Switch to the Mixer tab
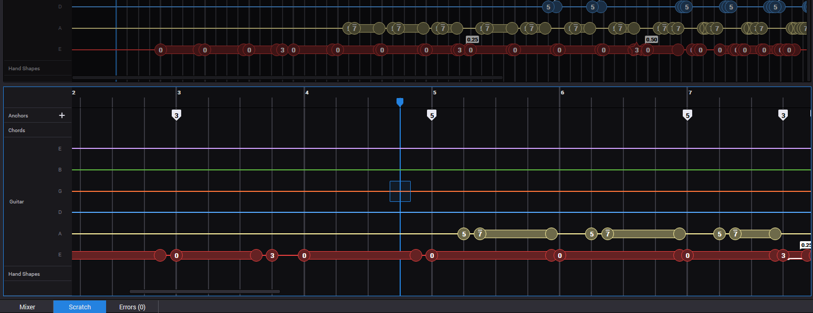813x313 pixels. pyautogui.click(x=27, y=307)
